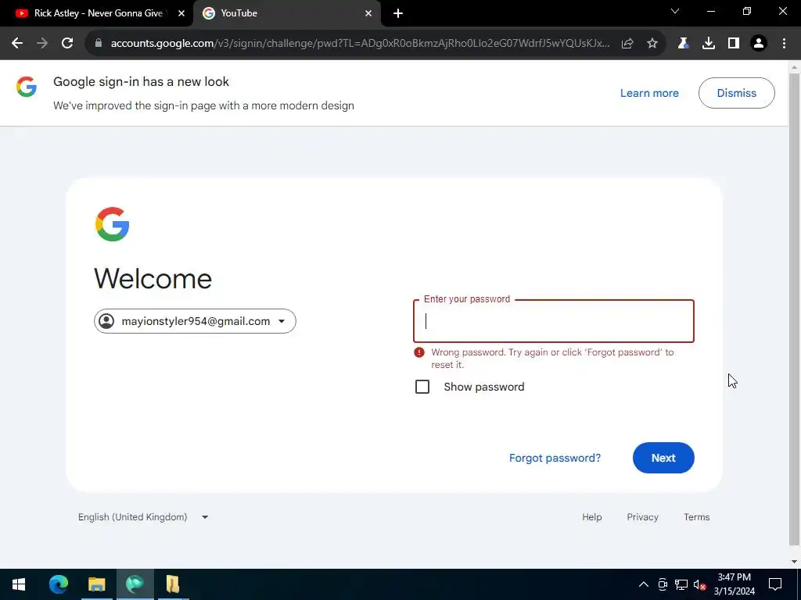
Task: Open the Chrome profile avatar icon
Action: [x=759, y=44]
